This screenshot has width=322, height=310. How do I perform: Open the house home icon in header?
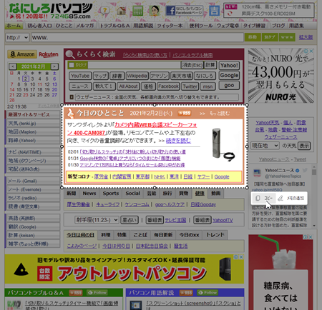click(x=121, y=11)
